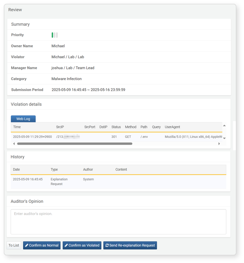Click the Query column header
The height and width of the screenshot is (263, 244).
(156, 127)
